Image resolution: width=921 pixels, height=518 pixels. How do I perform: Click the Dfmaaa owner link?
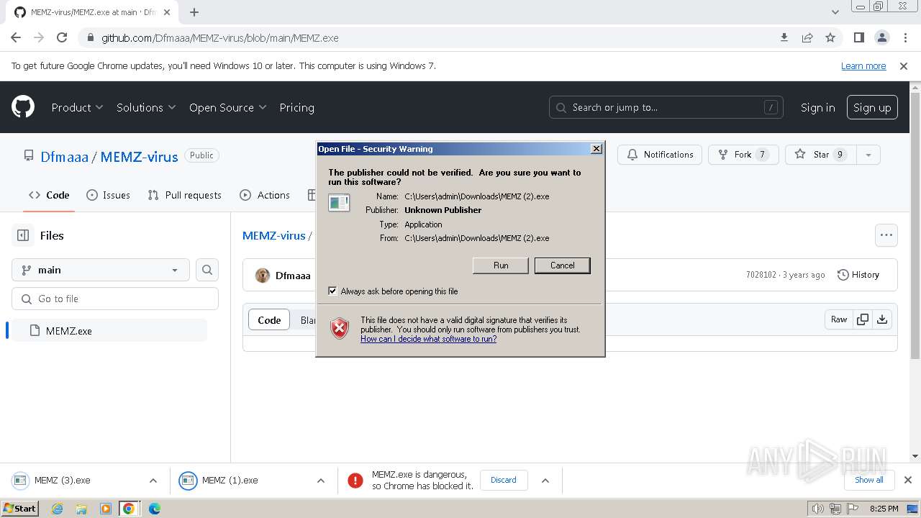pyautogui.click(x=64, y=156)
